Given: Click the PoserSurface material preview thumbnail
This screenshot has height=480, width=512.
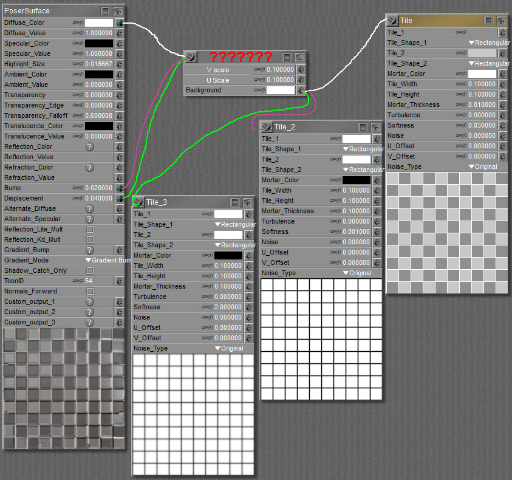Looking at the screenshot, I should pos(64,388).
